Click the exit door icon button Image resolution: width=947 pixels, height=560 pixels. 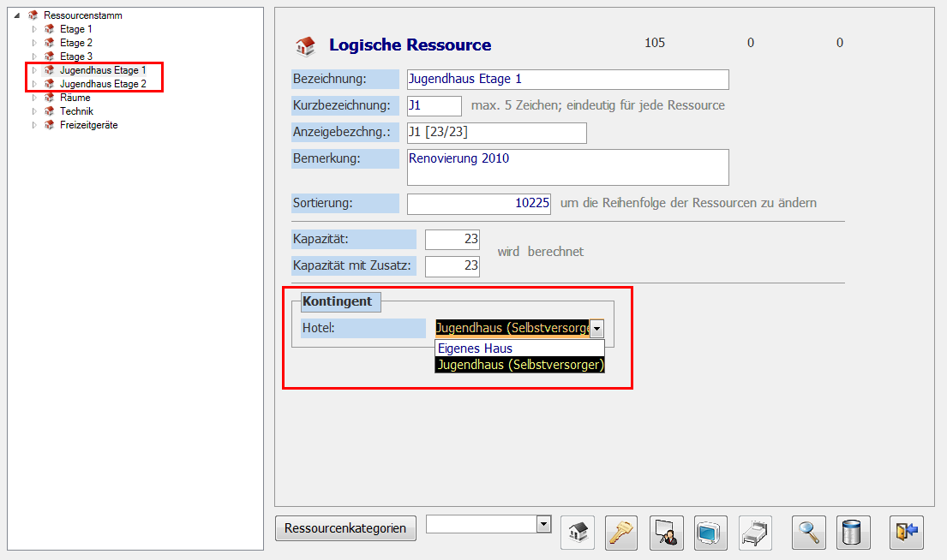coord(907,533)
